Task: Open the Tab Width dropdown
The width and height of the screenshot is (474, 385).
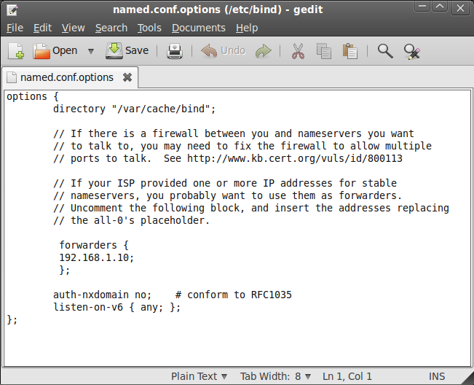Action: (x=275, y=376)
